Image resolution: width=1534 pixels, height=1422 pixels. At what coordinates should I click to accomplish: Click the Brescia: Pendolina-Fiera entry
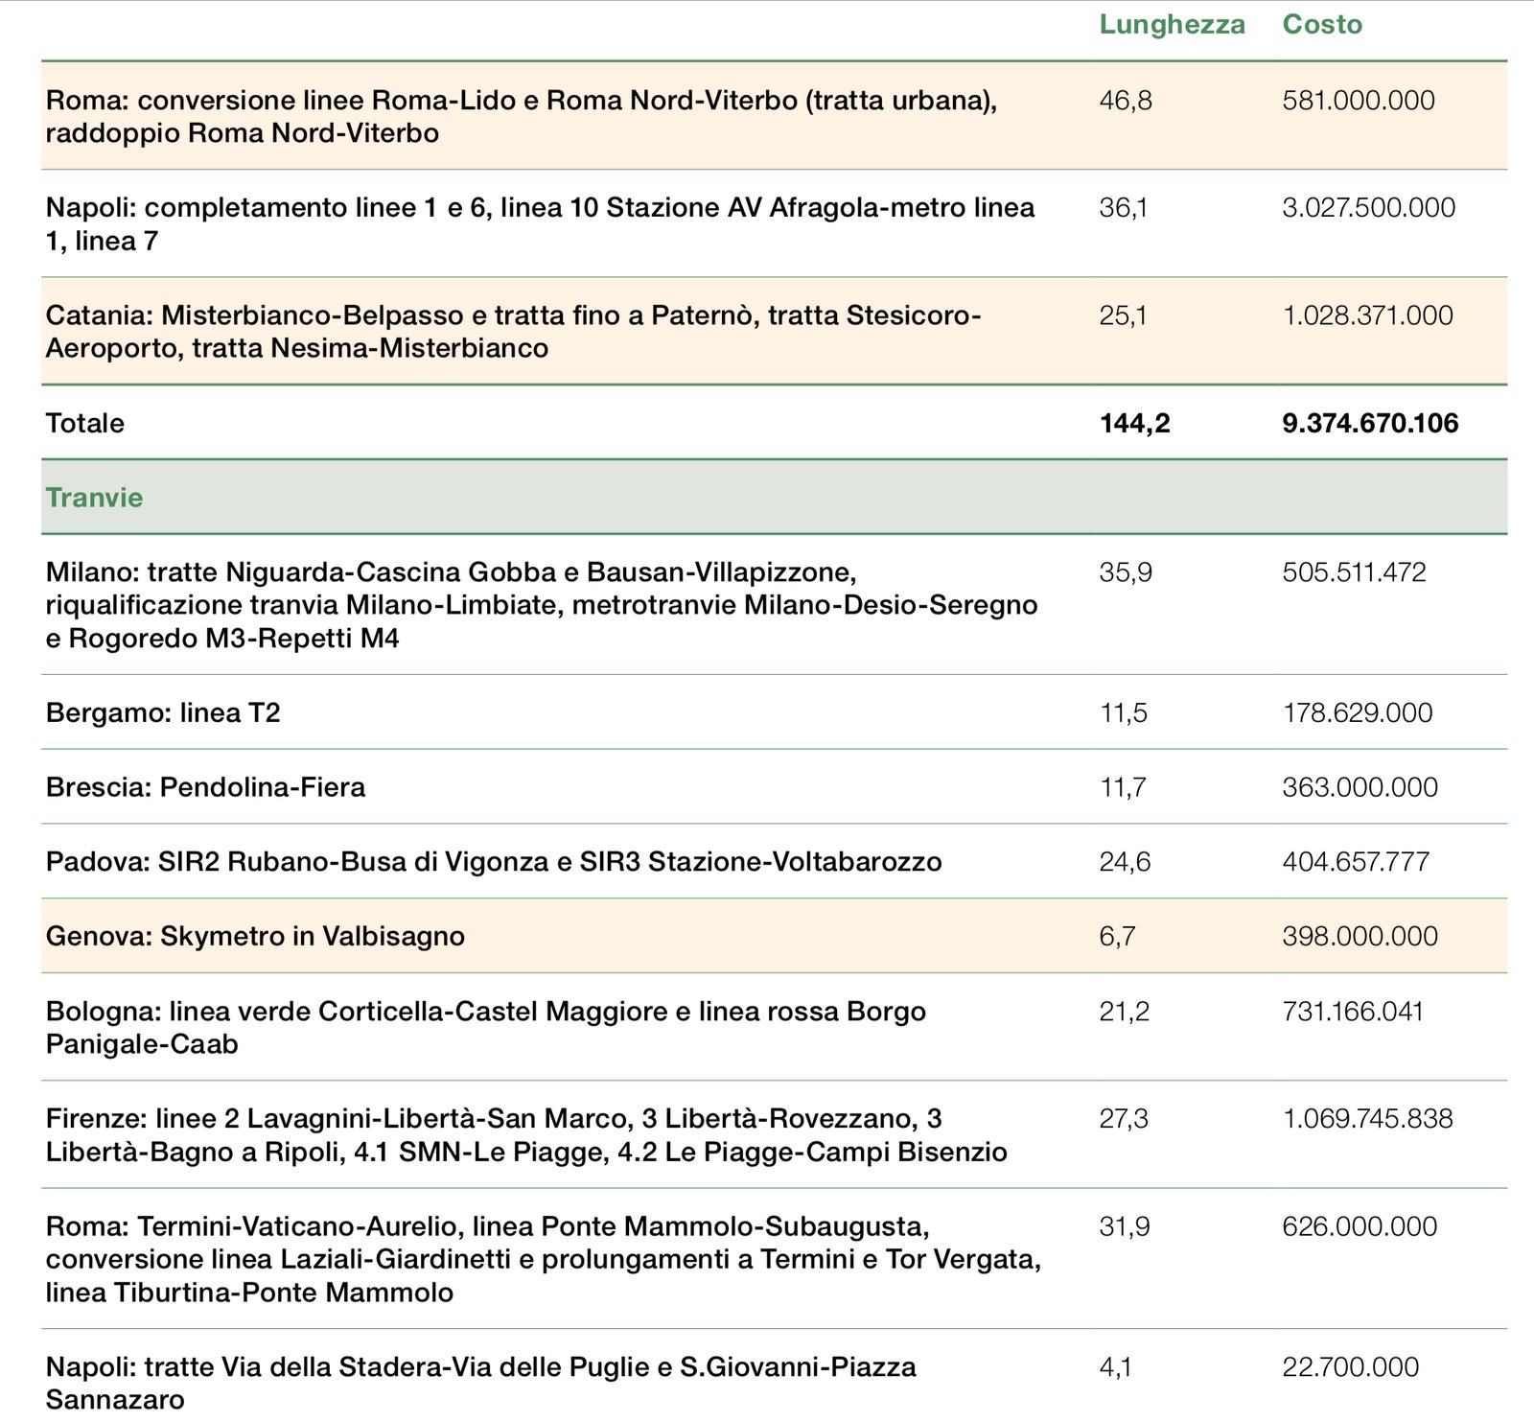coord(205,787)
